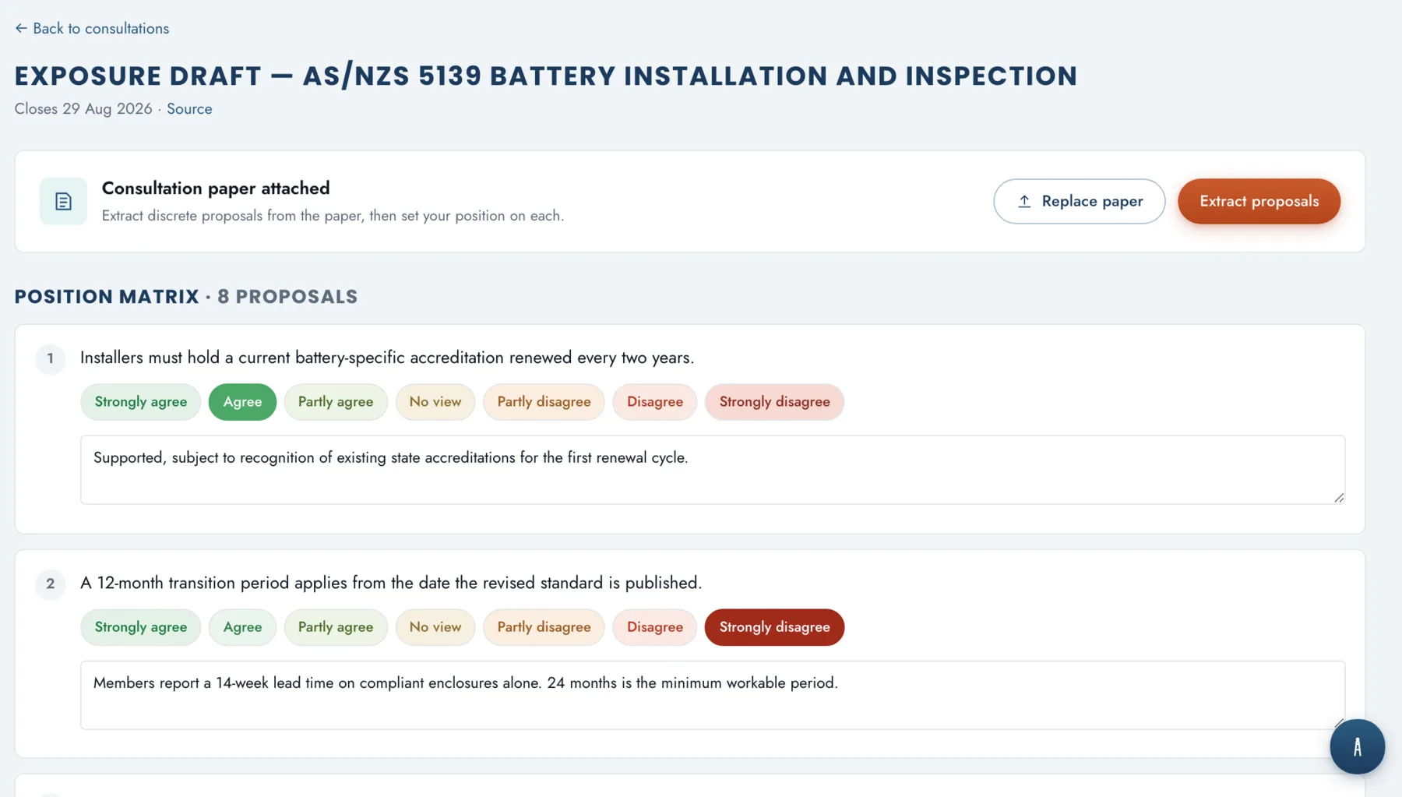
Task: Select Agree for proposal 2
Action: pos(242,627)
